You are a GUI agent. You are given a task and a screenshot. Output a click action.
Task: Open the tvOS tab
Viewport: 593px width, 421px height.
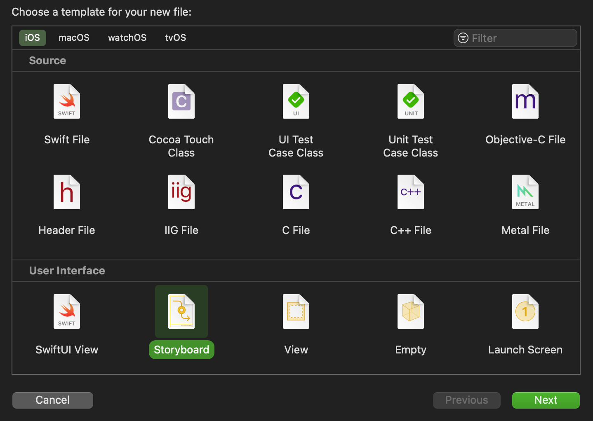coord(175,37)
